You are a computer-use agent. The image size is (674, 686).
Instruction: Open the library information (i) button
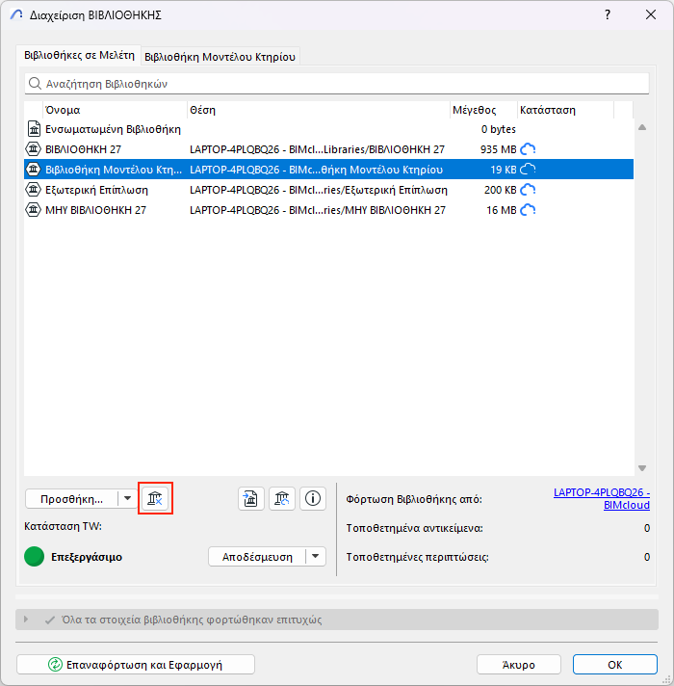(313, 498)
